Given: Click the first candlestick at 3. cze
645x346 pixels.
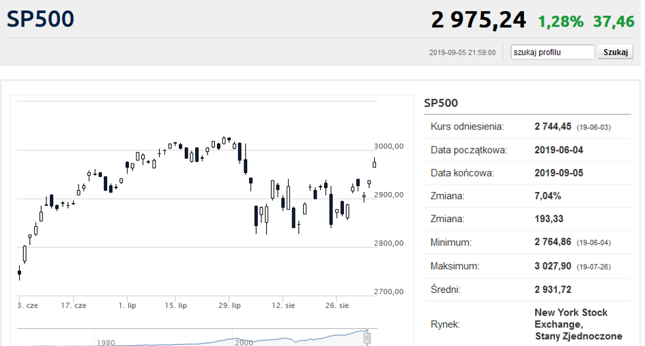Looking at the screenshot, I should [19, 272].
